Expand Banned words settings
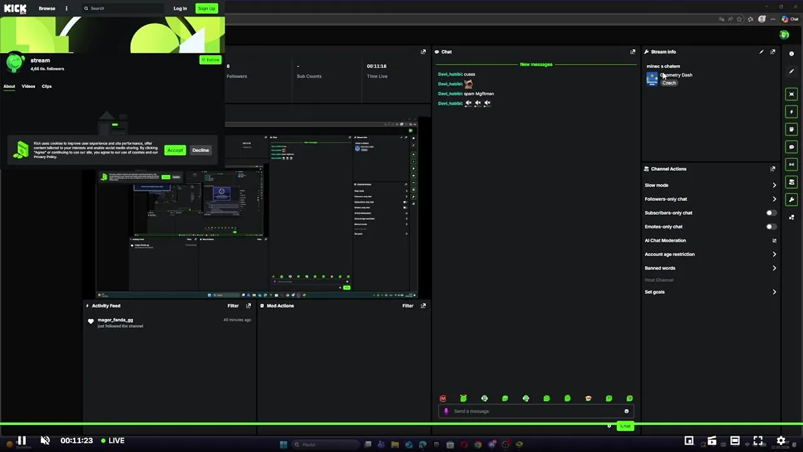The width and height of the screenshot is (803, 452). click(x=774, y=268)
